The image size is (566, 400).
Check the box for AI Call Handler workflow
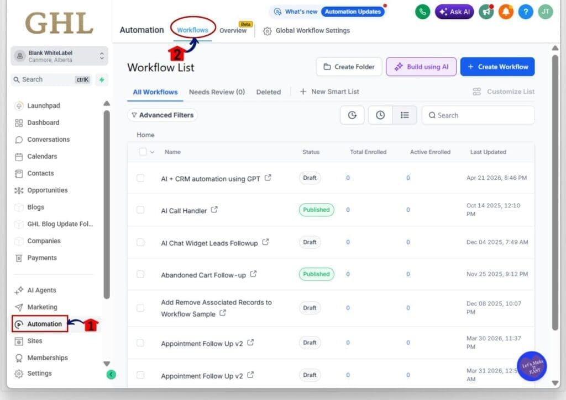pyautogui.click(x=140, y=210)
